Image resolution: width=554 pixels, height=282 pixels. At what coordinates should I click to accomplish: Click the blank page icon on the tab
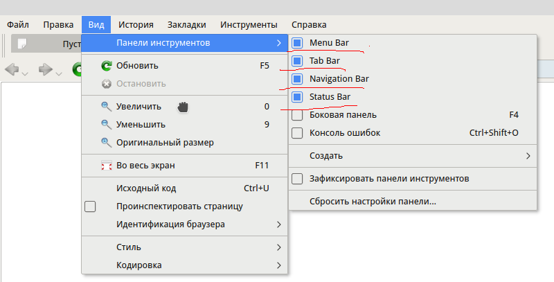[x=24, y=44]
